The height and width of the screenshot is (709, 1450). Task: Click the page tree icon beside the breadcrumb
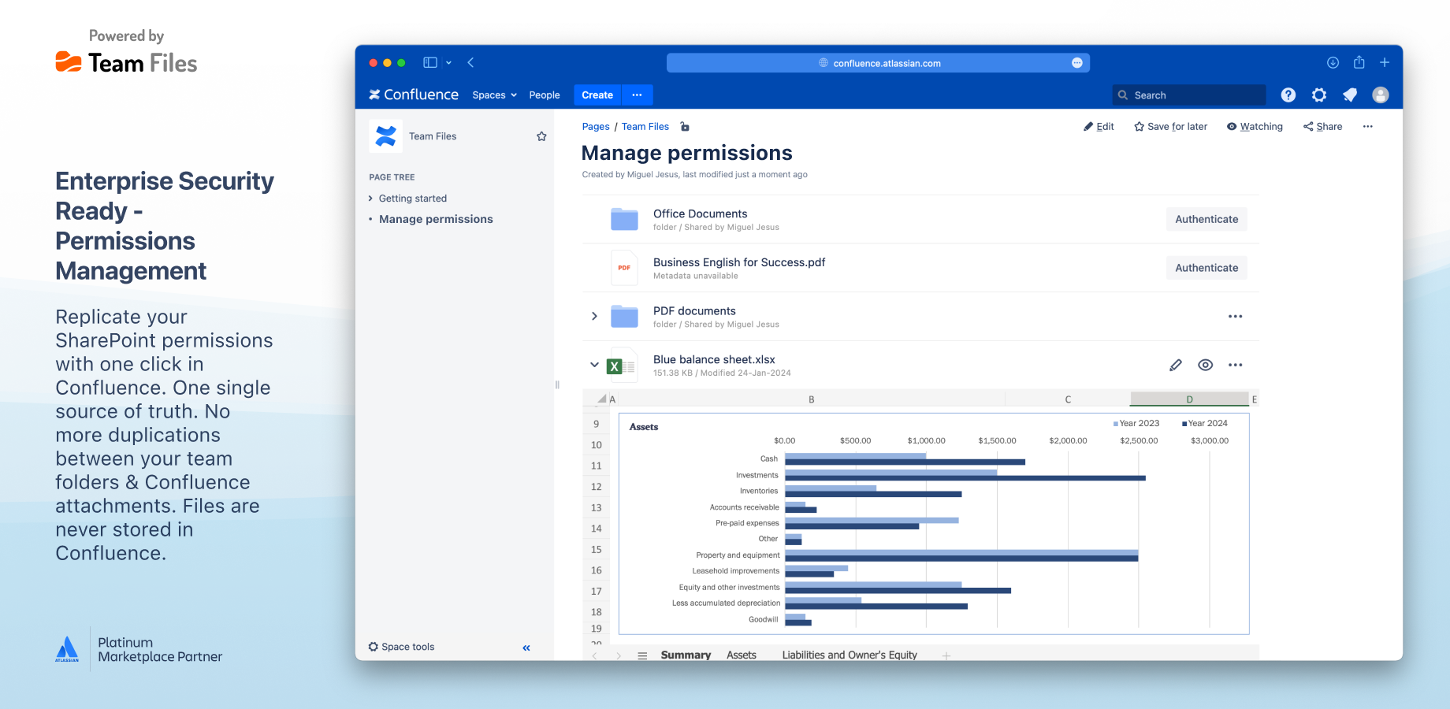tap(684, 126)
